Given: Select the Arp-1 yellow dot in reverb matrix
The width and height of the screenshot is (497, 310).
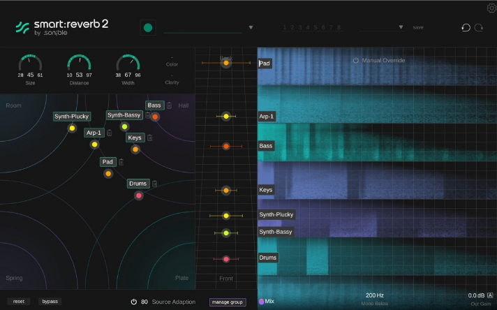Looking at the screenshot, I should pos(94,145).
